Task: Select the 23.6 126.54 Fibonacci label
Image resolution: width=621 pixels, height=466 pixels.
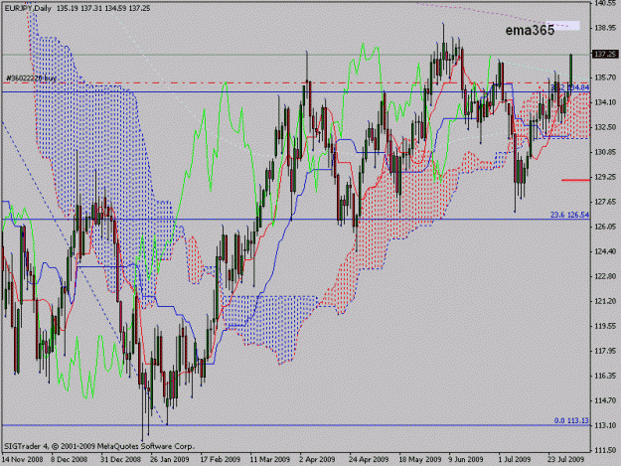Action: pos(569,215)
